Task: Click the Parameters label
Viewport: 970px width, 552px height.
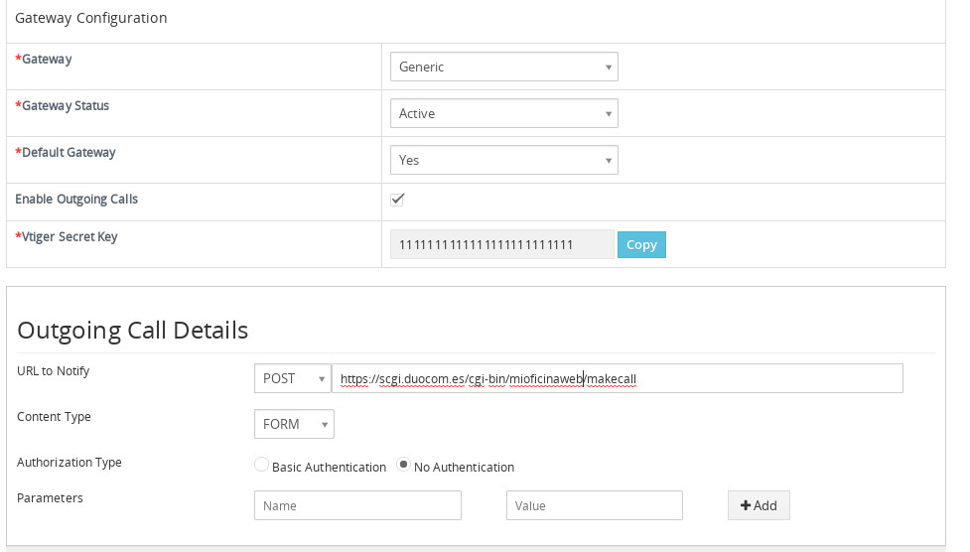Action: [x=50, y=498]
